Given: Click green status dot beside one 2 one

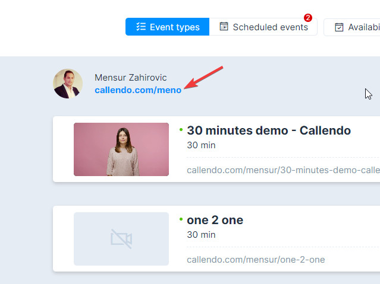Looking at the screenshot, I should click(181, 219).
